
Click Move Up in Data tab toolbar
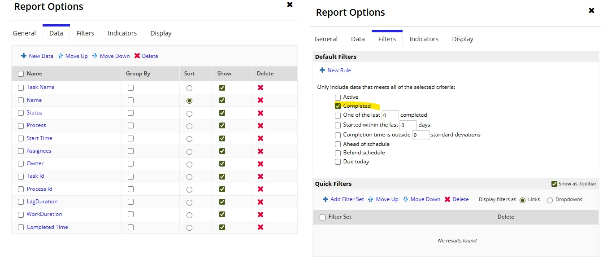[73, 56]
